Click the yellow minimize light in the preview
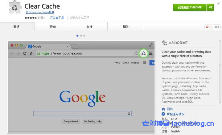Image resolution: width=222 pixels, height=135 pixels. (x=17, y=45)
